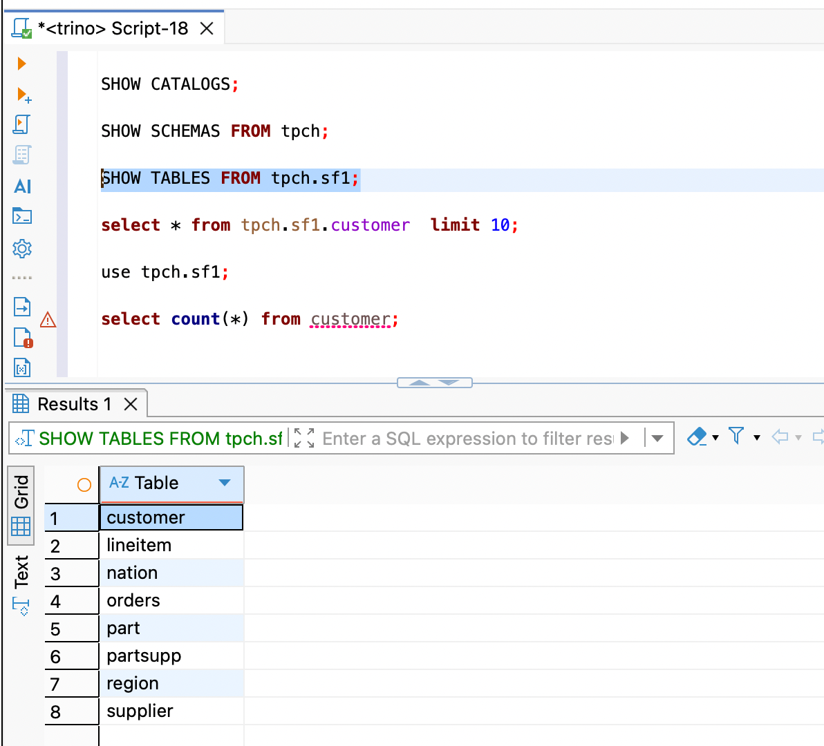This screenshot has width=824, height=746.
Task: Switch to the Script-18 editor tab
Action: (x=113, y=28)
